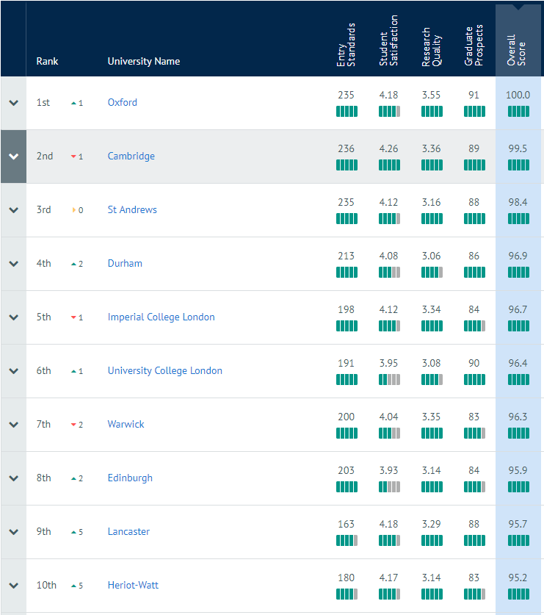
Task: Open the Edinburgh university link
Action: (x=130, y=478)
